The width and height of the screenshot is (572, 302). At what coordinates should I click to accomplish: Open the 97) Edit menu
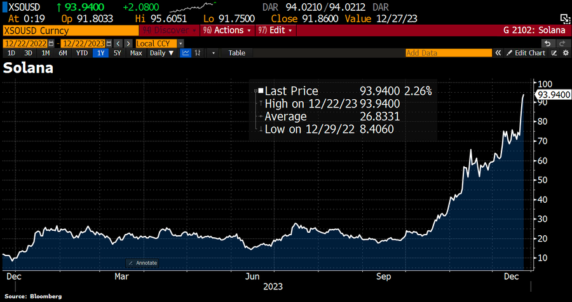click(x=276, y=31)
